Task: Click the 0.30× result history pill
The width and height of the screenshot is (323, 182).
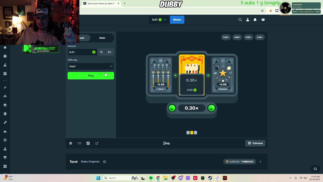Action: [260, 37]
